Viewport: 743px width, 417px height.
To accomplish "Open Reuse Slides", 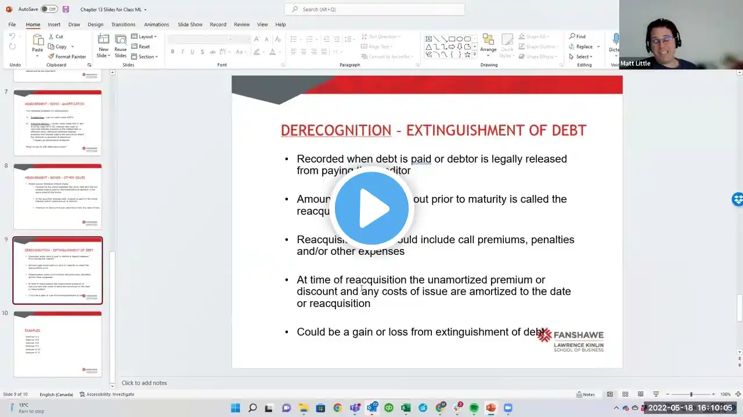I will (x=120, y=46).
